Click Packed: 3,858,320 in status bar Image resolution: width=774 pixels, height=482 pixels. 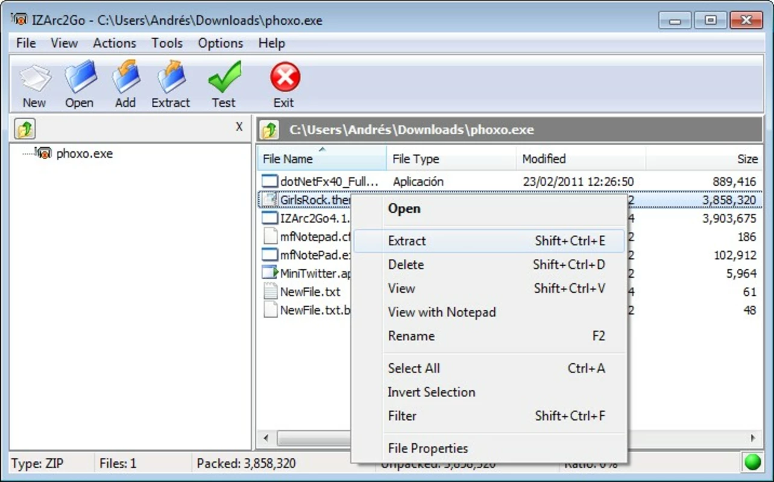pyautogui.click(x=246, y=463)
